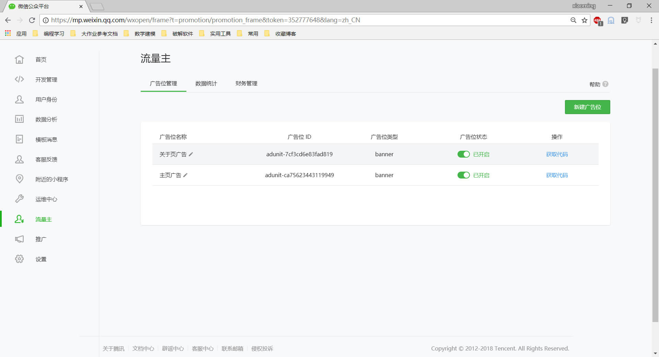659x357 pixels.
Task: Click the vertical page scrollbar
Action: click(655, 195)
